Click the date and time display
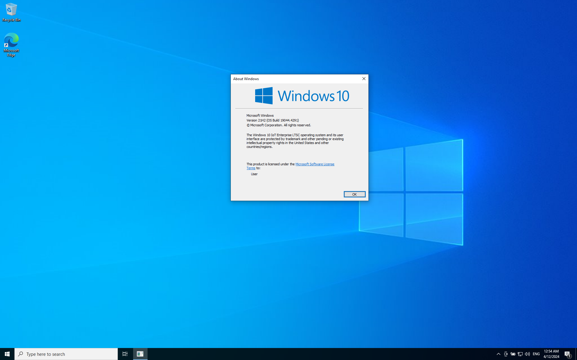Screen dimensions: 577x360 pyautogui.click(x=551, y=354)
